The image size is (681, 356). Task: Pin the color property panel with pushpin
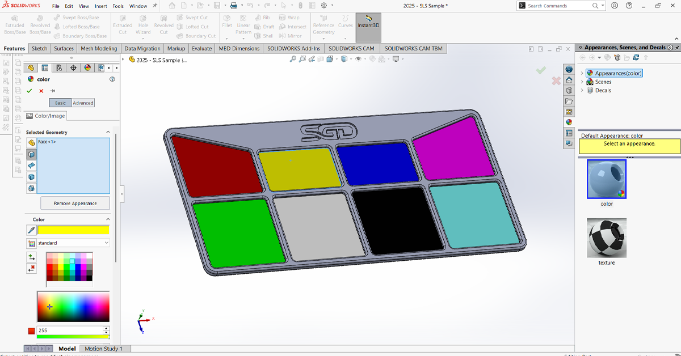click(53, 91)
